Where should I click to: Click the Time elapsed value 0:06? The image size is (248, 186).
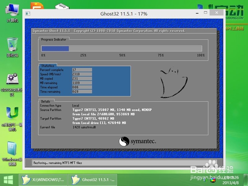[82, 87]
